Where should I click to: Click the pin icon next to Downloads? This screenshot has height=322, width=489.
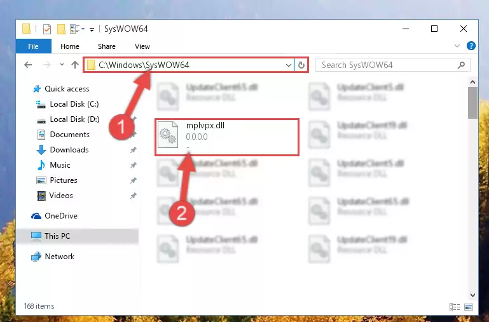pyautogui.click(x=133, y=150)
